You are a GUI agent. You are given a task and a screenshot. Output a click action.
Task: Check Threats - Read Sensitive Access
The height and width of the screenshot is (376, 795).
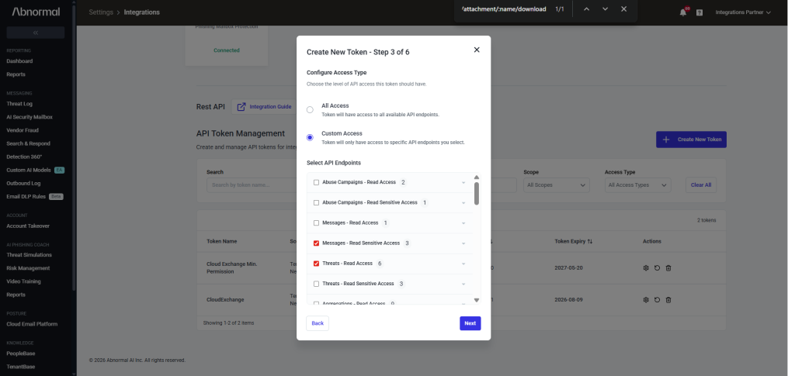click(x=317, y=284)
